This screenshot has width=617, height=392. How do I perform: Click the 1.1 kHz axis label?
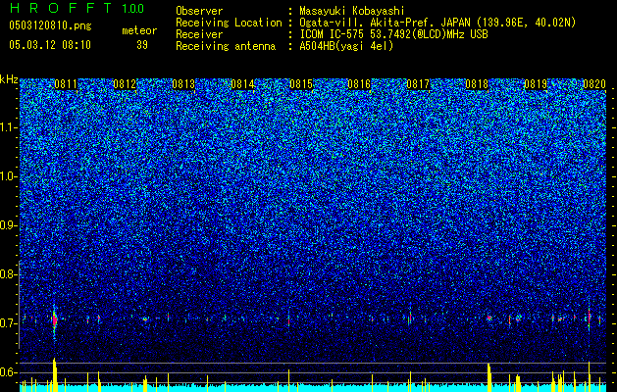(9, 127)
